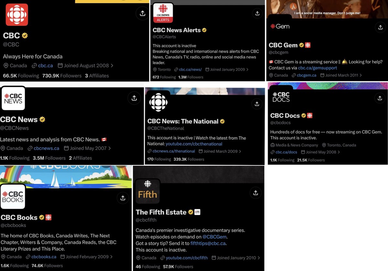
Task: View CBC News Alerts 1.3M Followers
Action: pyautogui.click(x=191, y=77)
